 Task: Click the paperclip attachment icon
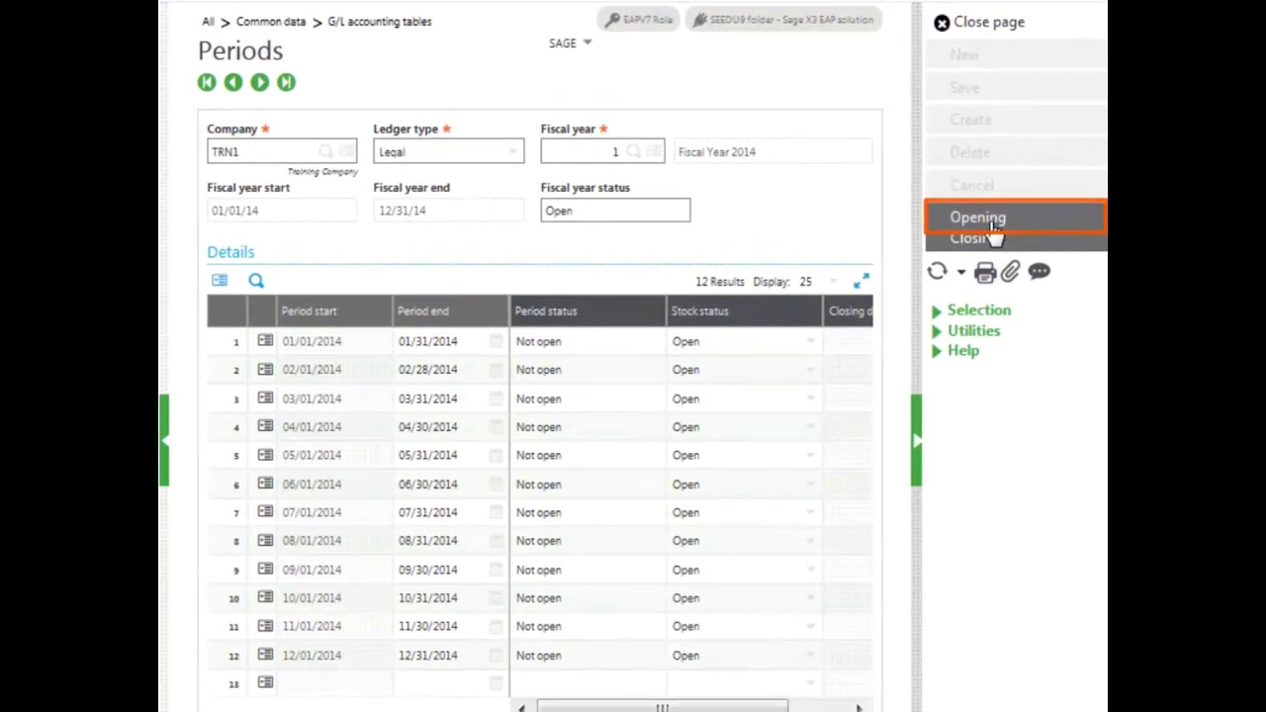[x=1010, y=272]
